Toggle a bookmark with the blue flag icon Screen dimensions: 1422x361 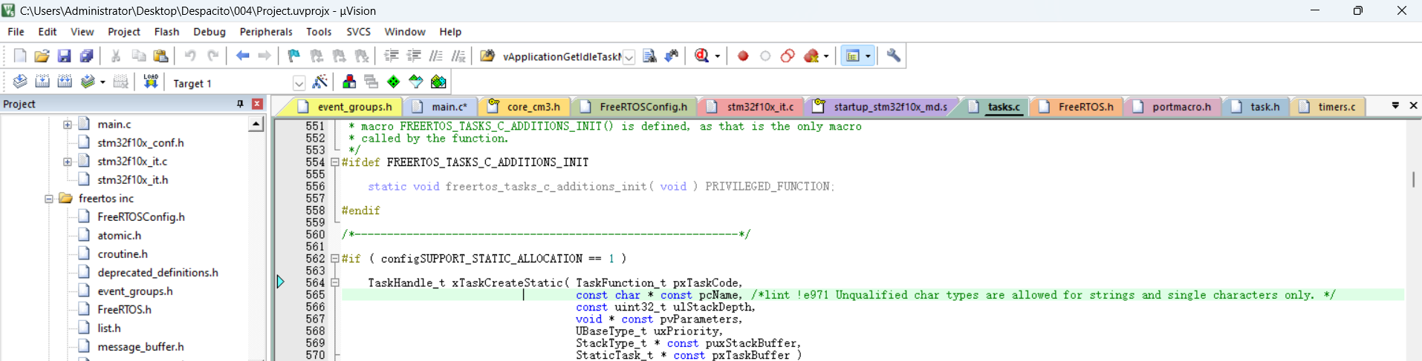(x=294, y=56)
